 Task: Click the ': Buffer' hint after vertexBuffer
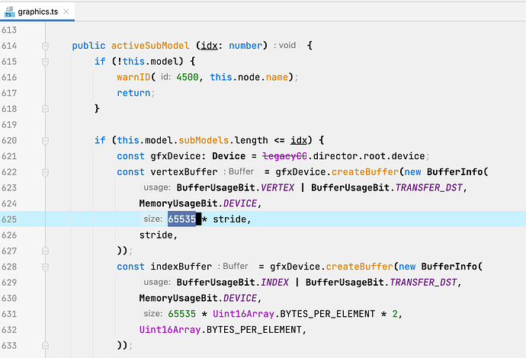point(239,171)
